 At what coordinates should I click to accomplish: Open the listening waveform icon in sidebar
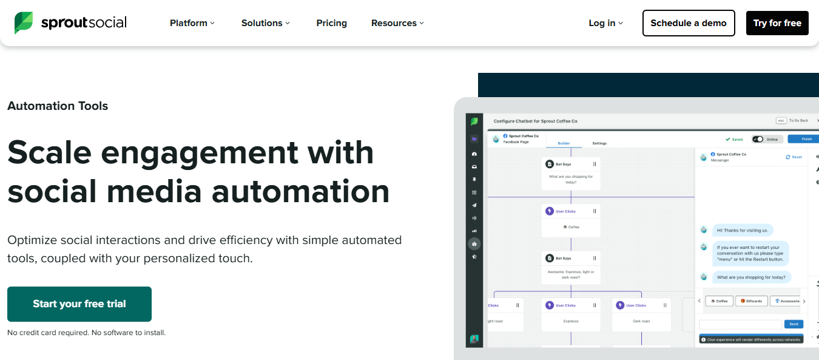point(474,218)
